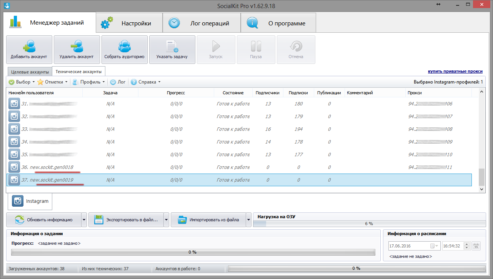Click the Instagram icon of row 35

(14, 154)
